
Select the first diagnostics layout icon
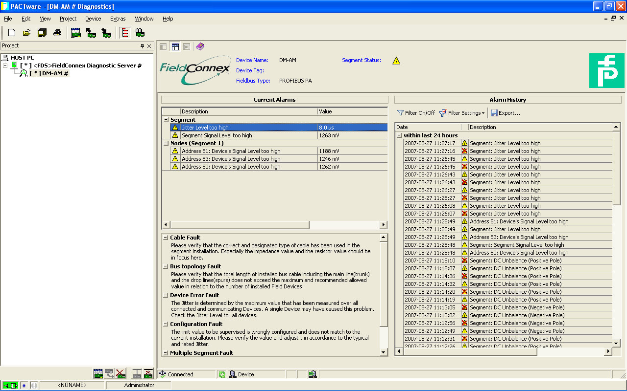tap(163, 46)
